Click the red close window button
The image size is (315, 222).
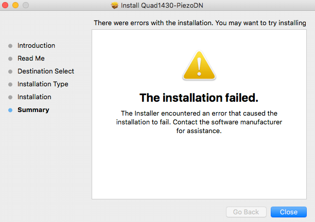(5, 5)
